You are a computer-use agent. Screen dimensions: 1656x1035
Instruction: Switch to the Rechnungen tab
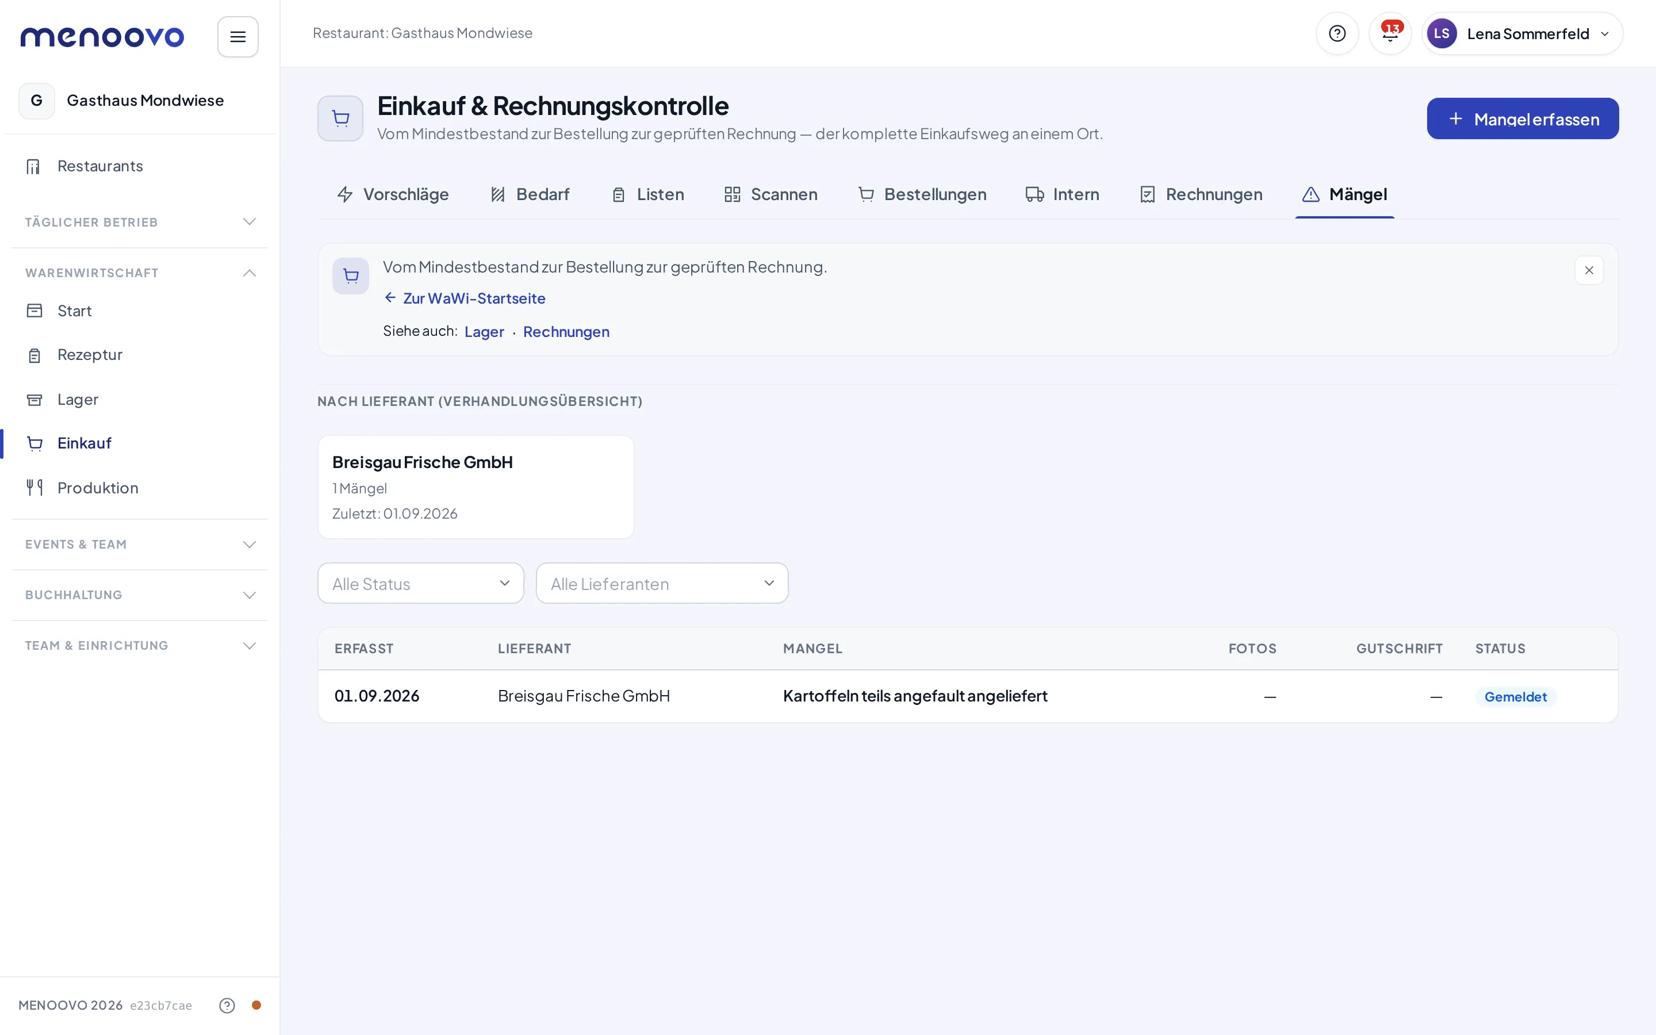[x=1201, y=194]
